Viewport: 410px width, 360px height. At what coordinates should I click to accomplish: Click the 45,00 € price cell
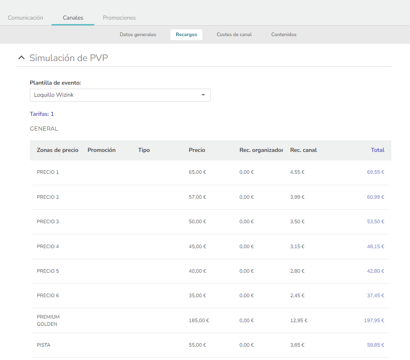click(197, 246)
